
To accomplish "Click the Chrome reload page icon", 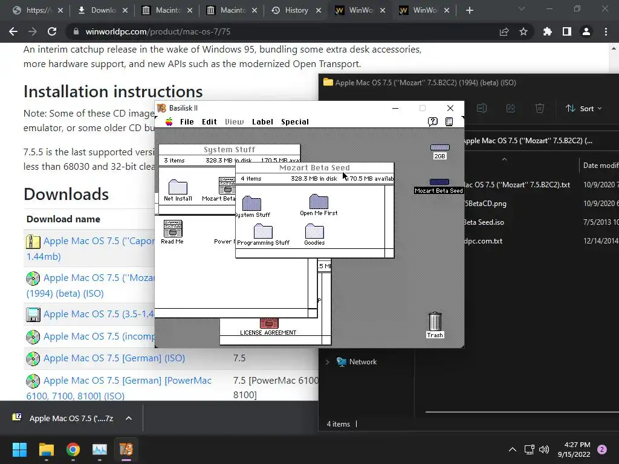I will pos(52,31).
